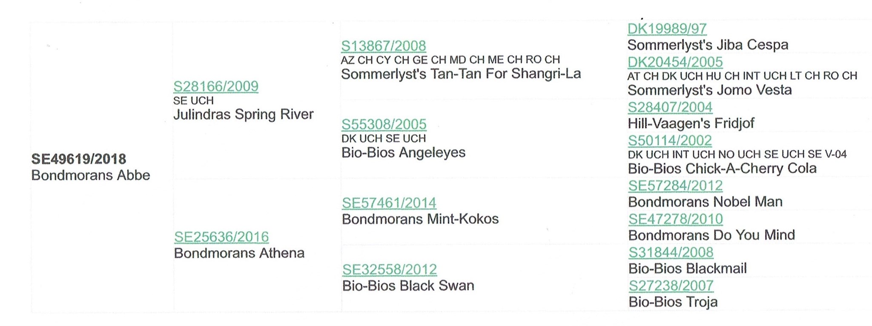Viewport: 872px width, 326px height.
Task: Open the SE32558/2012 link
Action: click(390, 269)
